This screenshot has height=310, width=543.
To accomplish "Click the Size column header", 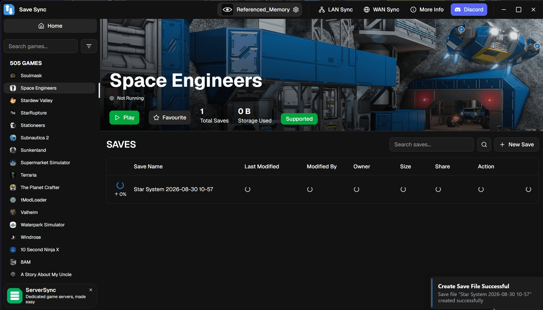I will pos(405,167).
